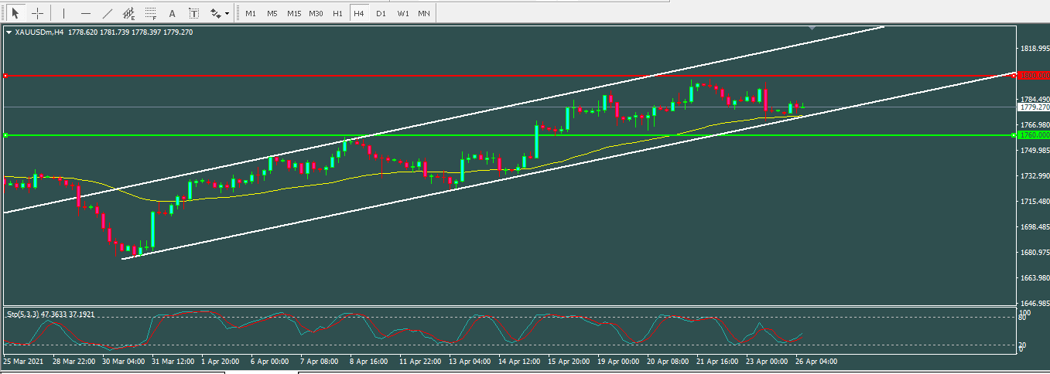
Task: Select the Fibonacci retracement tool
Action: [x=151, y=13]
